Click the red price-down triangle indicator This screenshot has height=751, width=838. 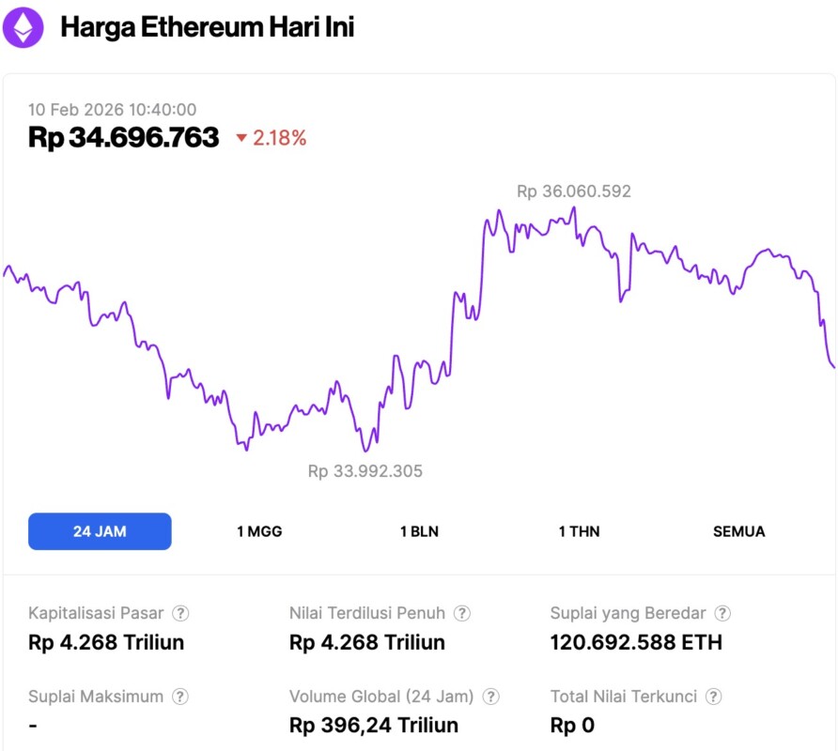tap(241, 139)
